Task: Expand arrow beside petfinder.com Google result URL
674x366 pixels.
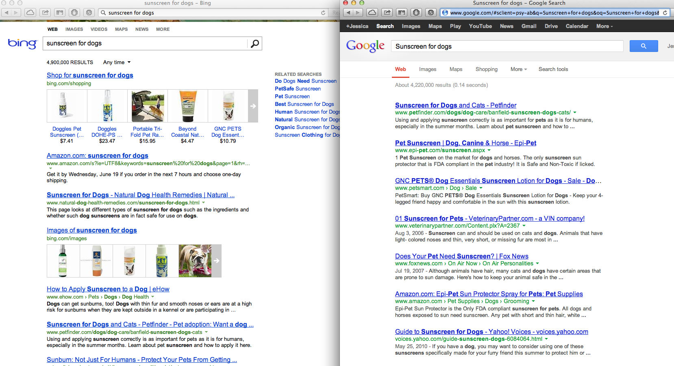Action: tap(575, 112)
